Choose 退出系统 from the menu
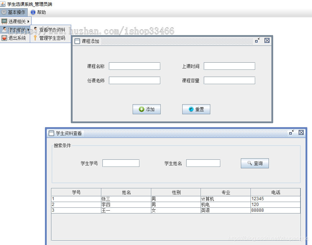This screenshot has width=312, height=245. (15, 38)
